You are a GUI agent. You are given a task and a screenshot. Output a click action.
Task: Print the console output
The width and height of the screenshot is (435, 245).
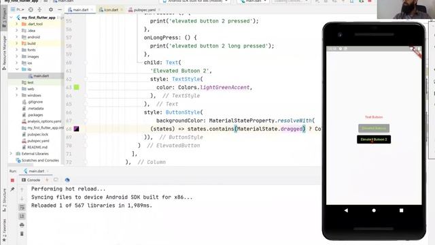[22, 225]
